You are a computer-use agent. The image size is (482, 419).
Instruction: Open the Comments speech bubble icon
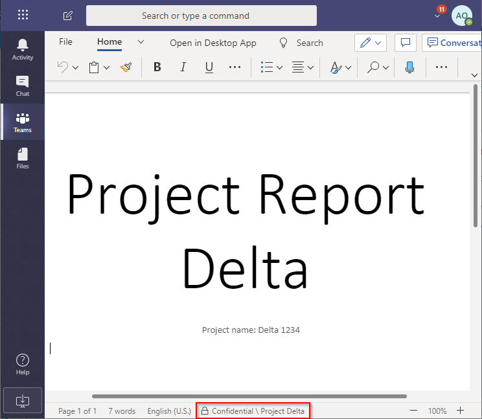(406, 43)
